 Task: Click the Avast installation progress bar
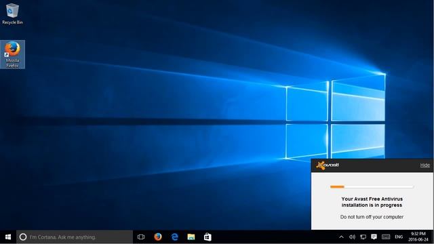(372, 187)
